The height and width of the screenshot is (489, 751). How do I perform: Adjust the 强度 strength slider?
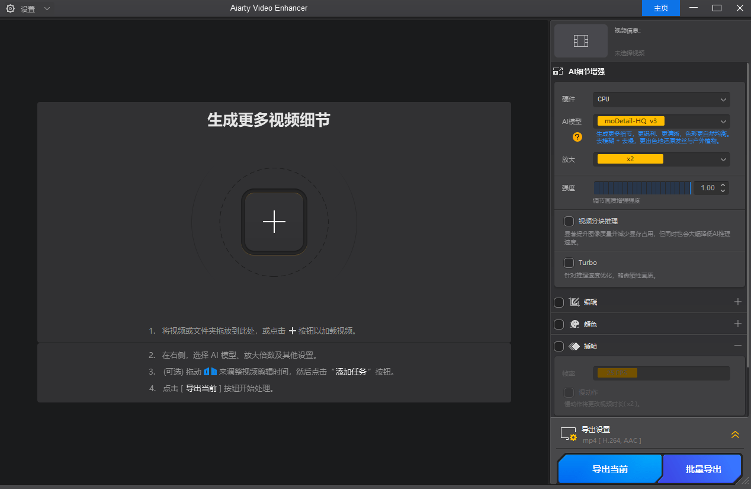(642, 187)
